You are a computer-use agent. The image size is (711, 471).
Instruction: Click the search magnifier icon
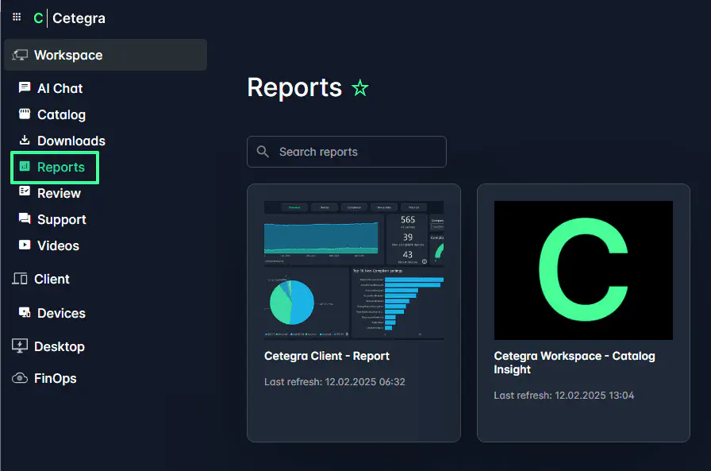tap(263, 151)
